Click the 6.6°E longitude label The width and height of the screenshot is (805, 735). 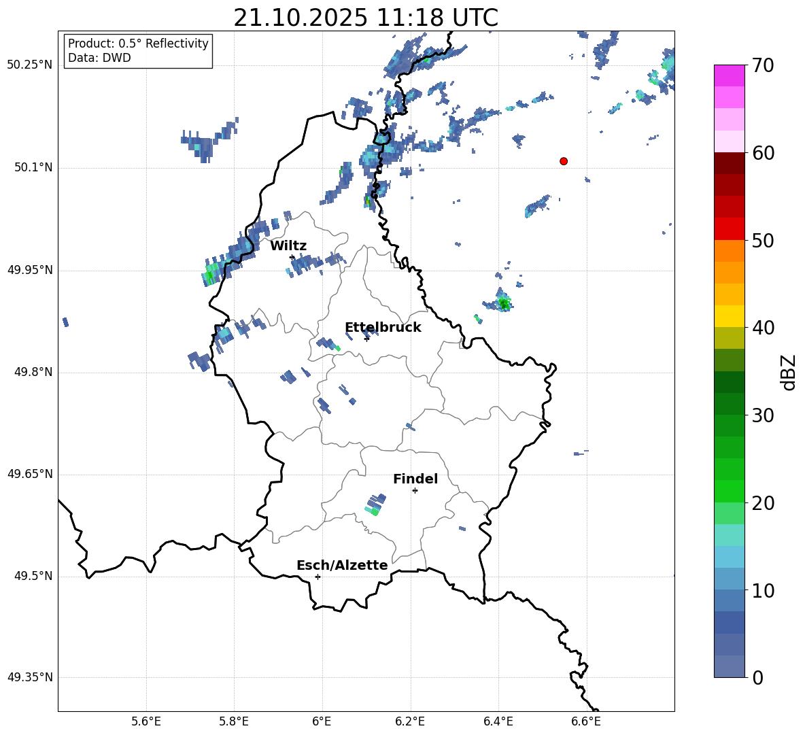pyautogui.click(x=586, y=721)
